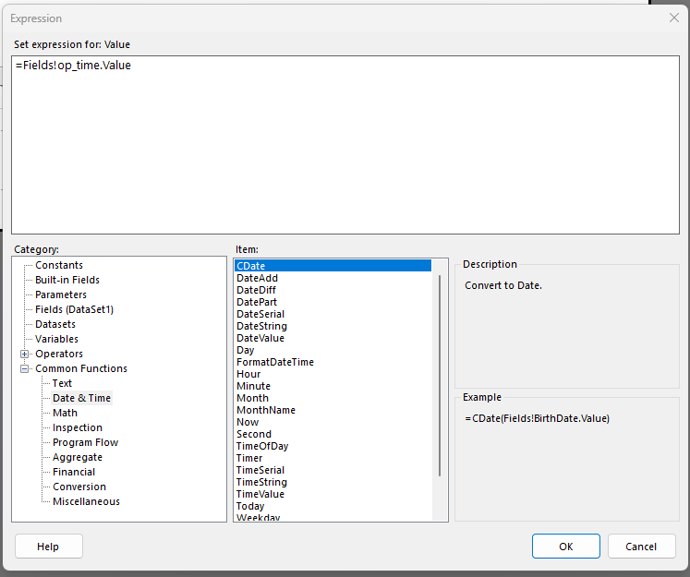Image resolution: width=690 pixels, height=577 pixels.
Task: Select the Common Functions category label
Action: 81,368
